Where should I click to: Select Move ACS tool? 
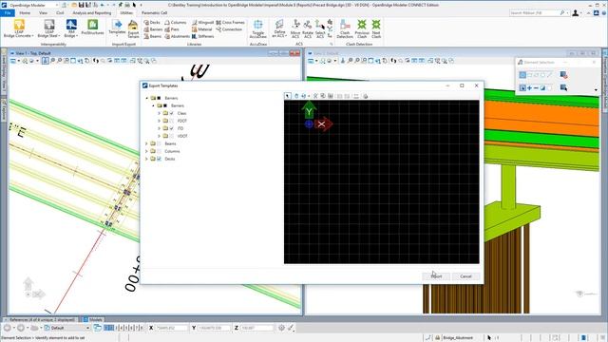tap(295, 28)
